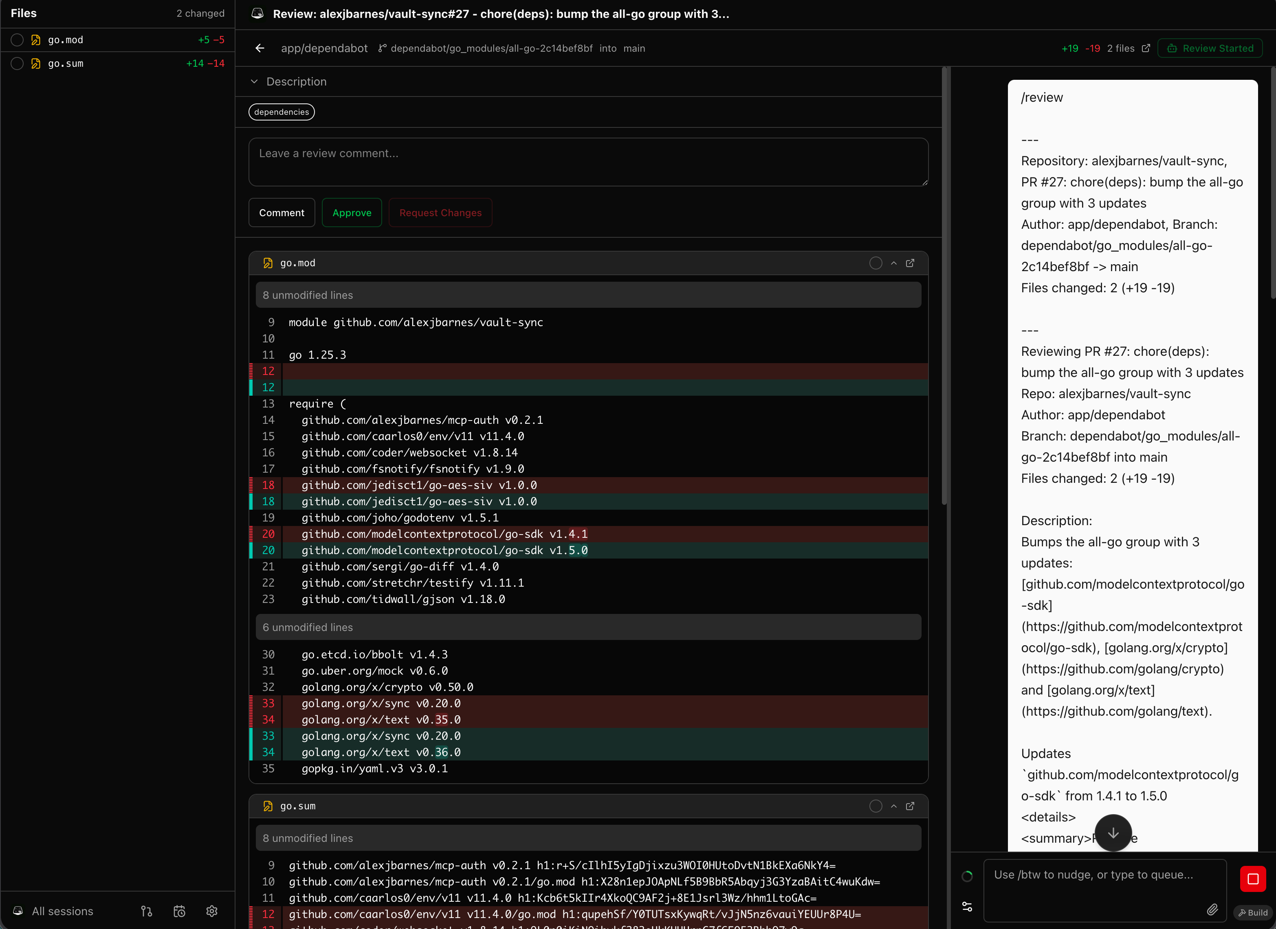
Task: Click the app logo beside All sessions
Action: tap(18, 910)
